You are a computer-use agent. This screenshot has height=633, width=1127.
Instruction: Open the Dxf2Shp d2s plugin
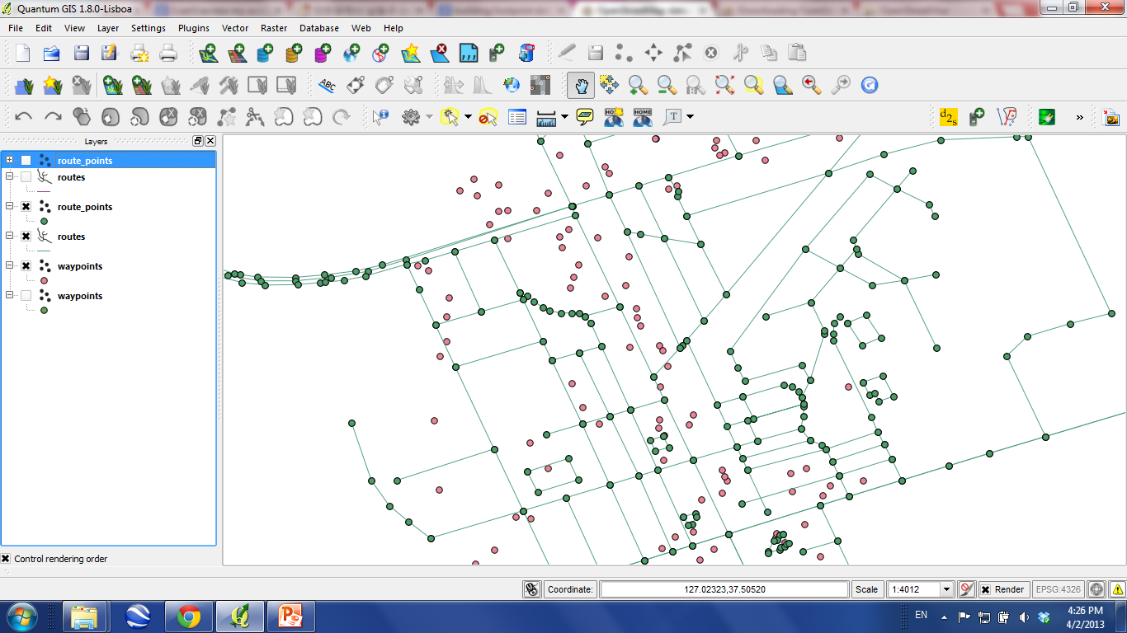tap(949, 117)
